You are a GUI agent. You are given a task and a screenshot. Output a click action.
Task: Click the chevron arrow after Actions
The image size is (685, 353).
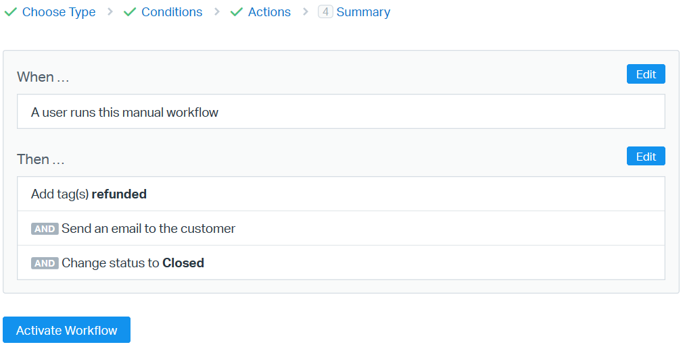(x=305, y=12)
